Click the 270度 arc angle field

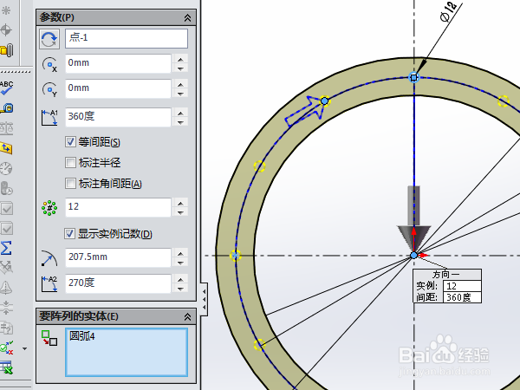(x=118, y=284)
